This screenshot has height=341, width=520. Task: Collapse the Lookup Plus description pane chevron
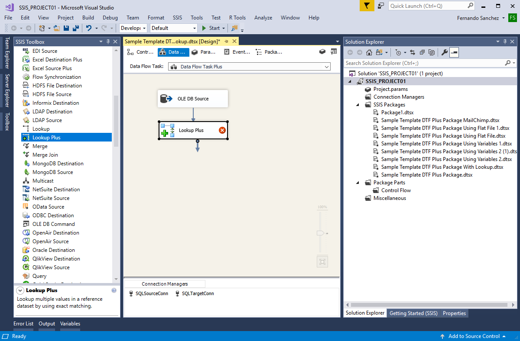point(20,290)
